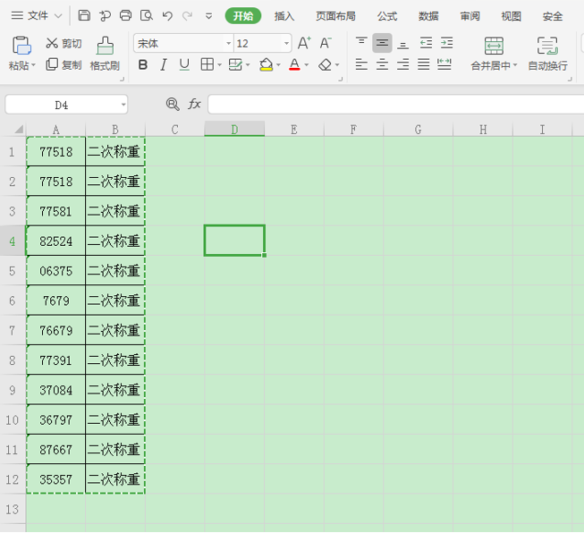Click the Print Preview magnifier icon
Viewport: 584px width, 533px height.
point(147,15)
